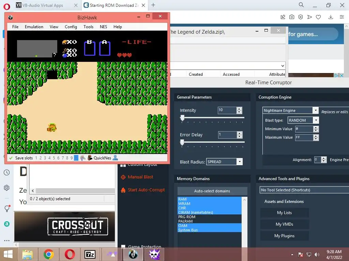The image size is (349, 261).
Task: Click Auto-select domains button
Action: tap(212, 191)
